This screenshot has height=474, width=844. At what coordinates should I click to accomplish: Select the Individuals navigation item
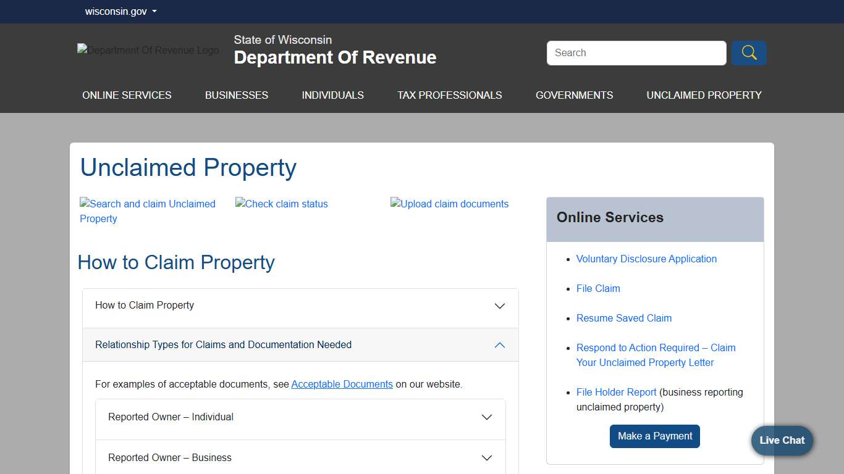332,95
